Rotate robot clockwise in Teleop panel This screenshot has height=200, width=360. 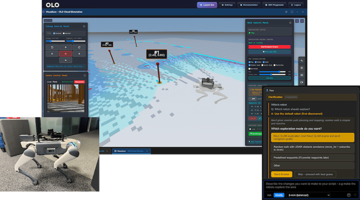[79, 47]
